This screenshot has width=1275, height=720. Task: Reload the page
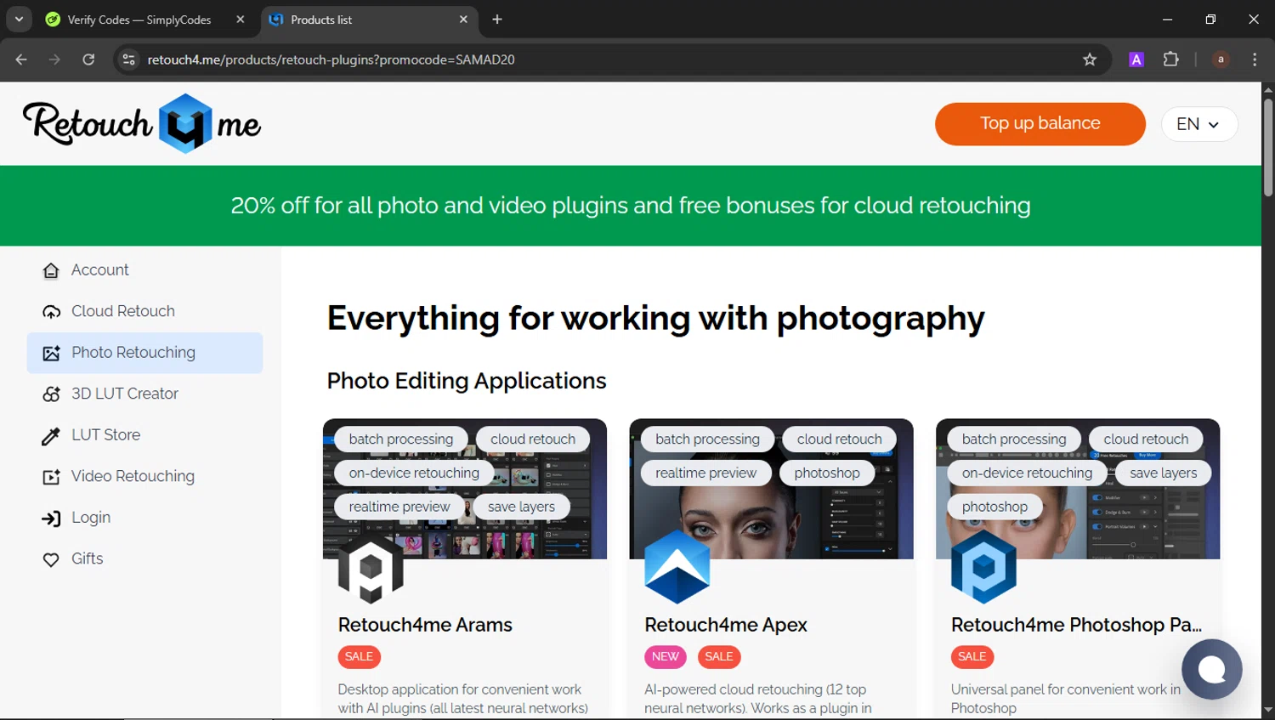coord(88,60)
